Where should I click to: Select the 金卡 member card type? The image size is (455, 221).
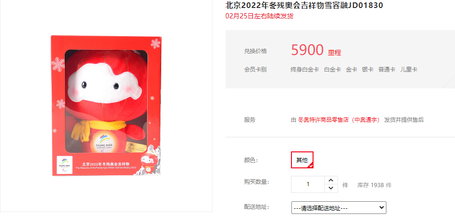[352, 70]
